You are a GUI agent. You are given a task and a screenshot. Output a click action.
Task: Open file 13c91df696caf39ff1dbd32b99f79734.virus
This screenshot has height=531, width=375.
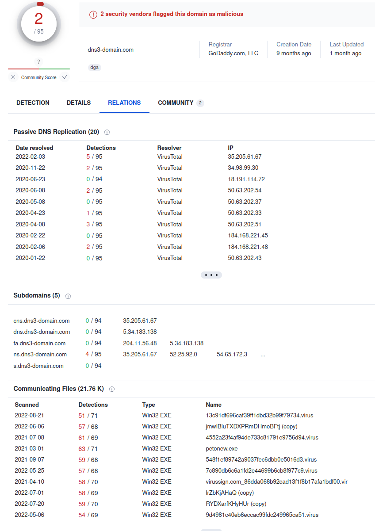[259, 416]
